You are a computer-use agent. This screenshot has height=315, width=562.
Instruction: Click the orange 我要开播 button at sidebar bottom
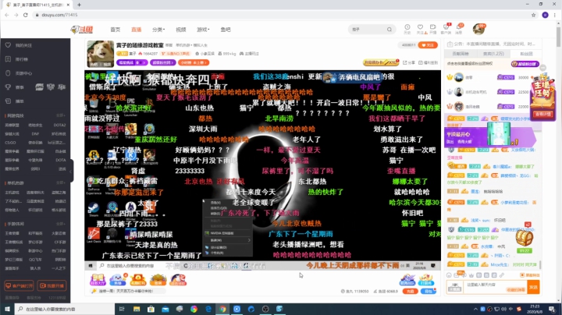click(52, 285)
